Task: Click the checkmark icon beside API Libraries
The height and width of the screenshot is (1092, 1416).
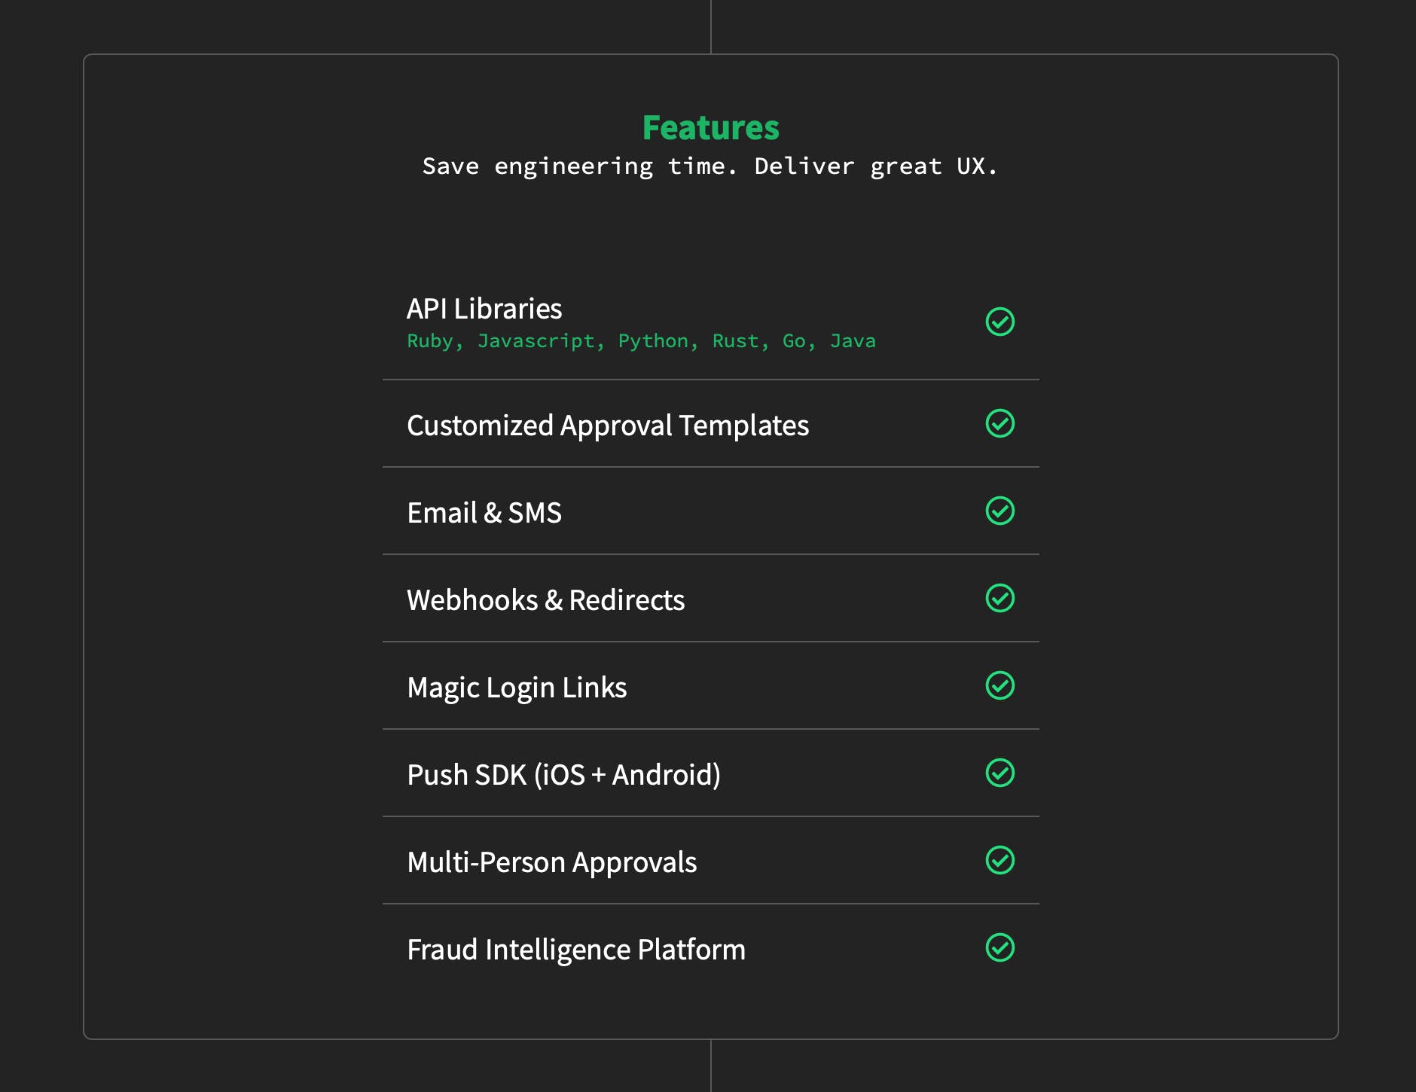Action: click(x=999, y=322)
